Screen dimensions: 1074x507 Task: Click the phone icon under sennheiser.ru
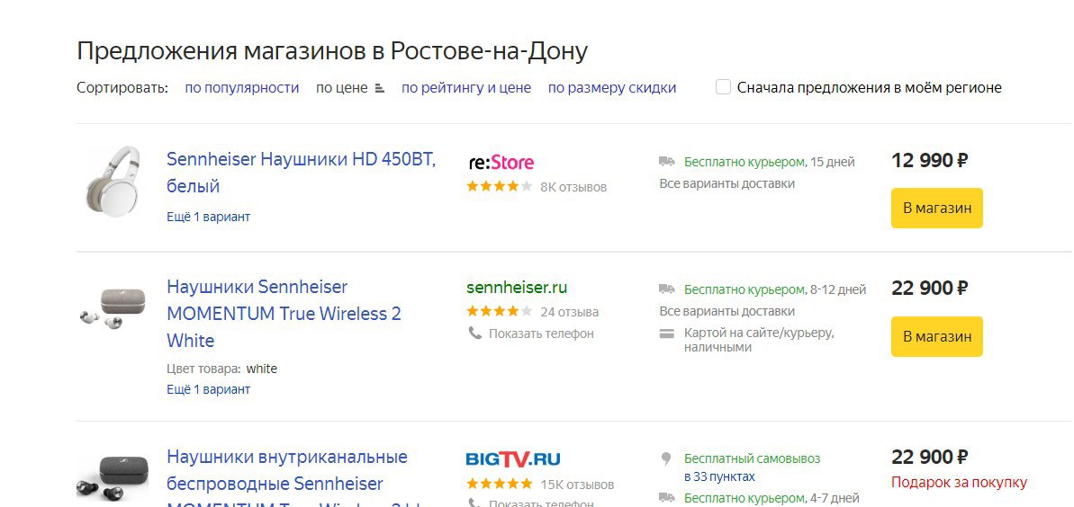(474, 334)
